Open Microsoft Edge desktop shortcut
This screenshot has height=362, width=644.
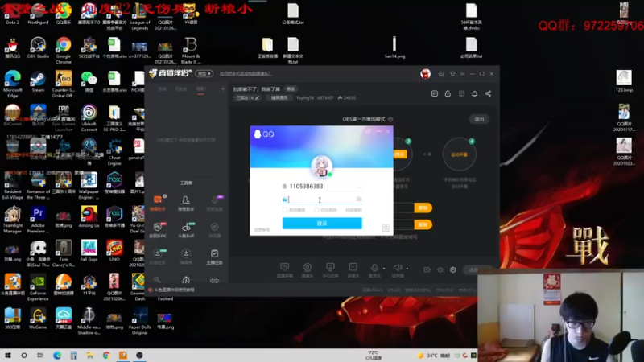(x=12, y=84)
